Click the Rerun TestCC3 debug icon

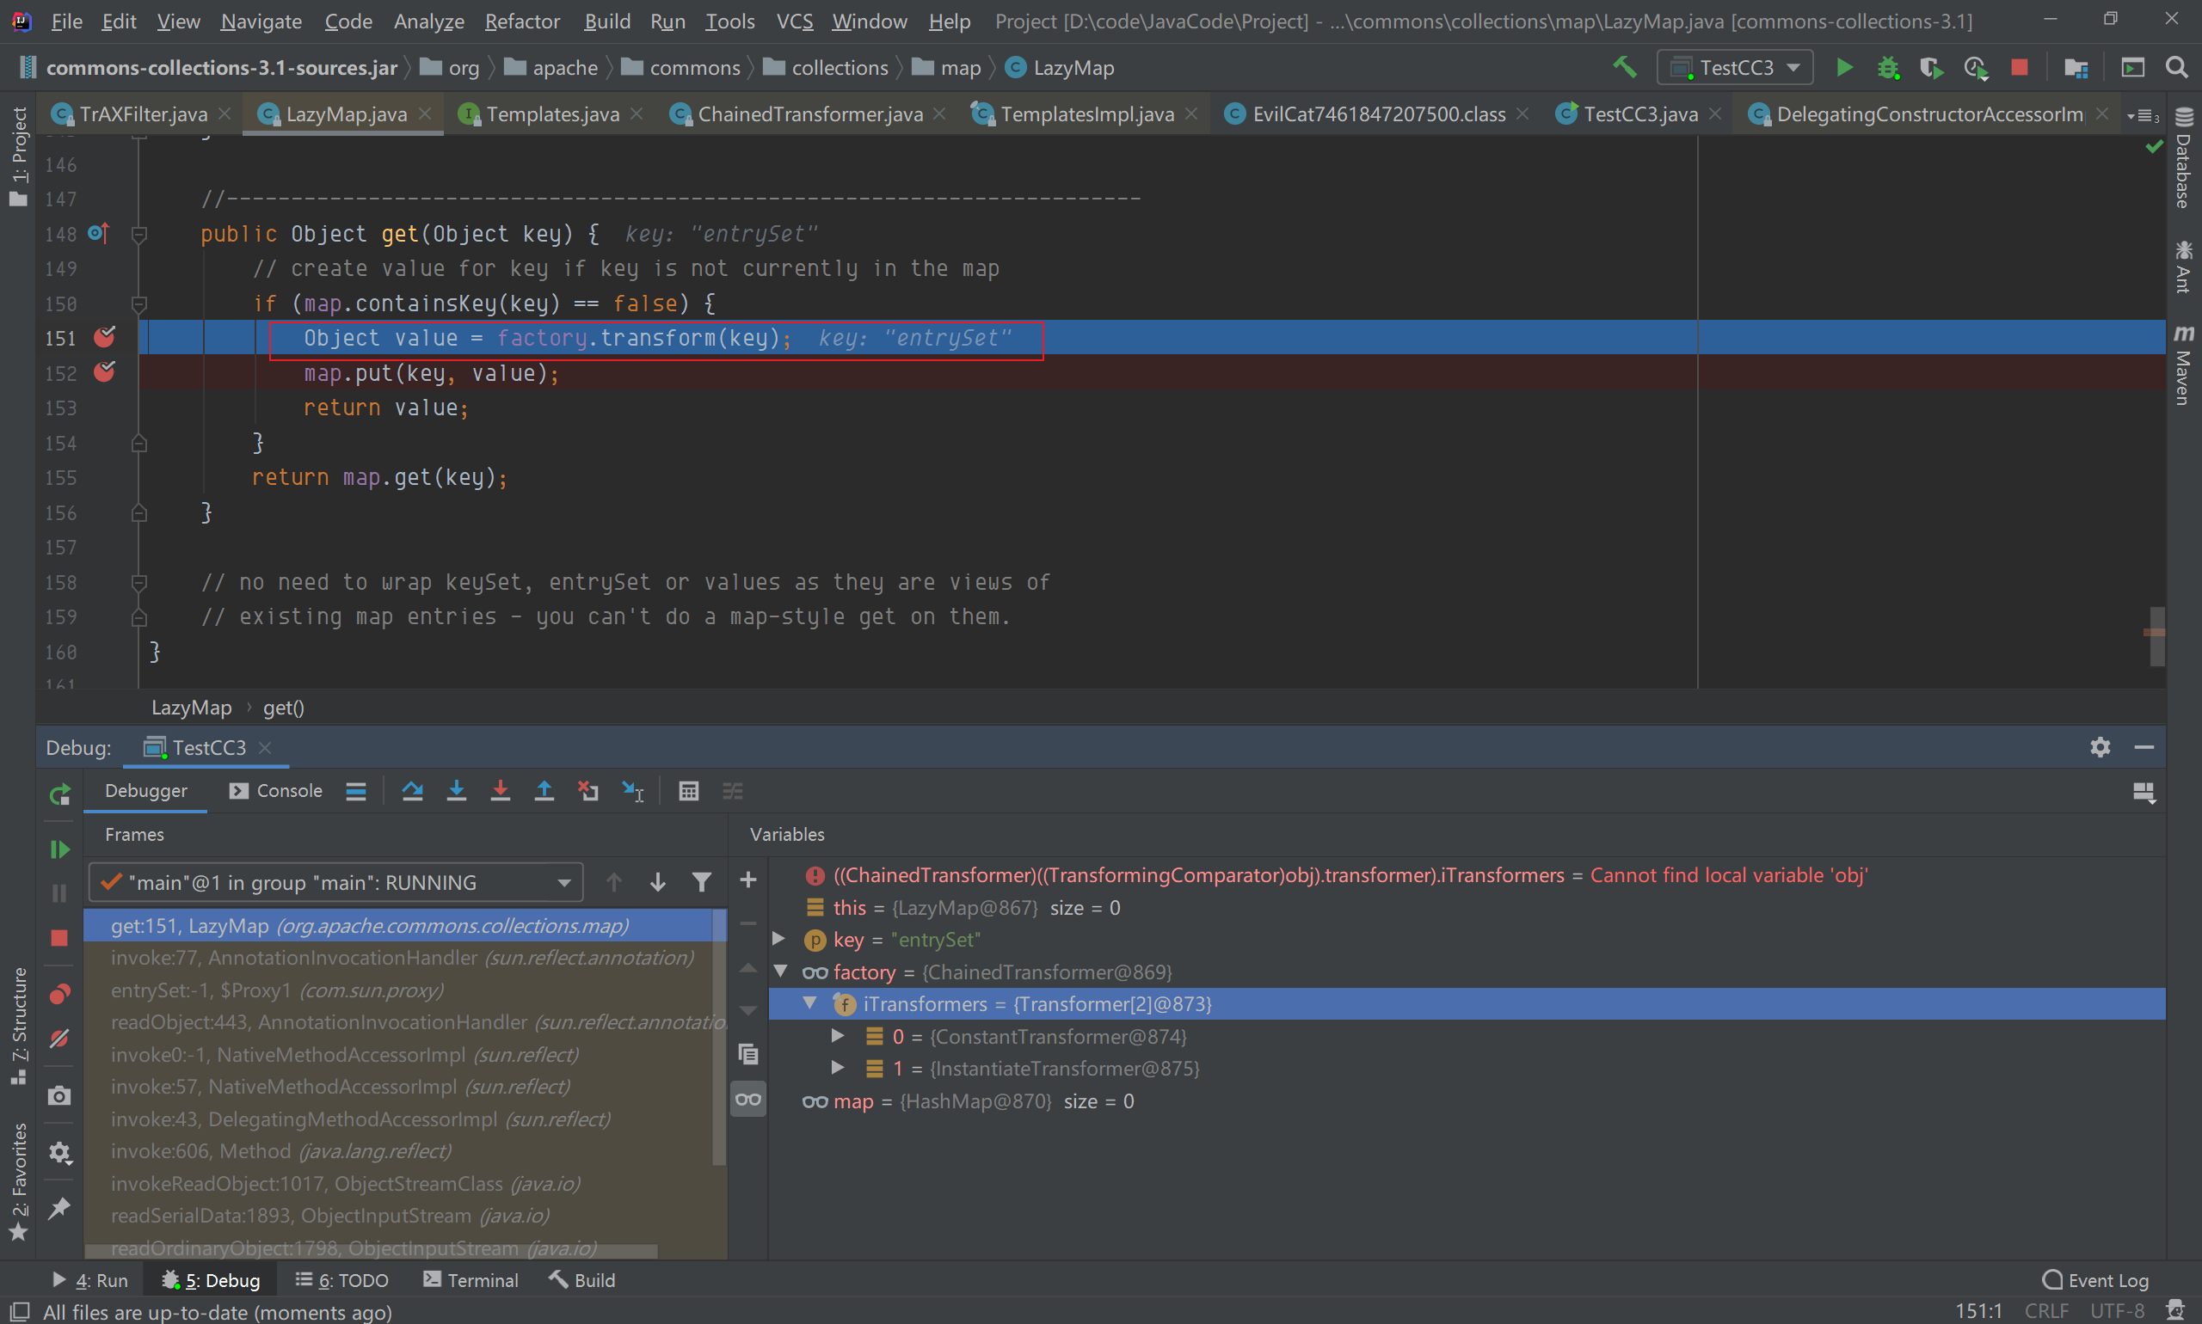pyautogui.click(x=60, y=794)
